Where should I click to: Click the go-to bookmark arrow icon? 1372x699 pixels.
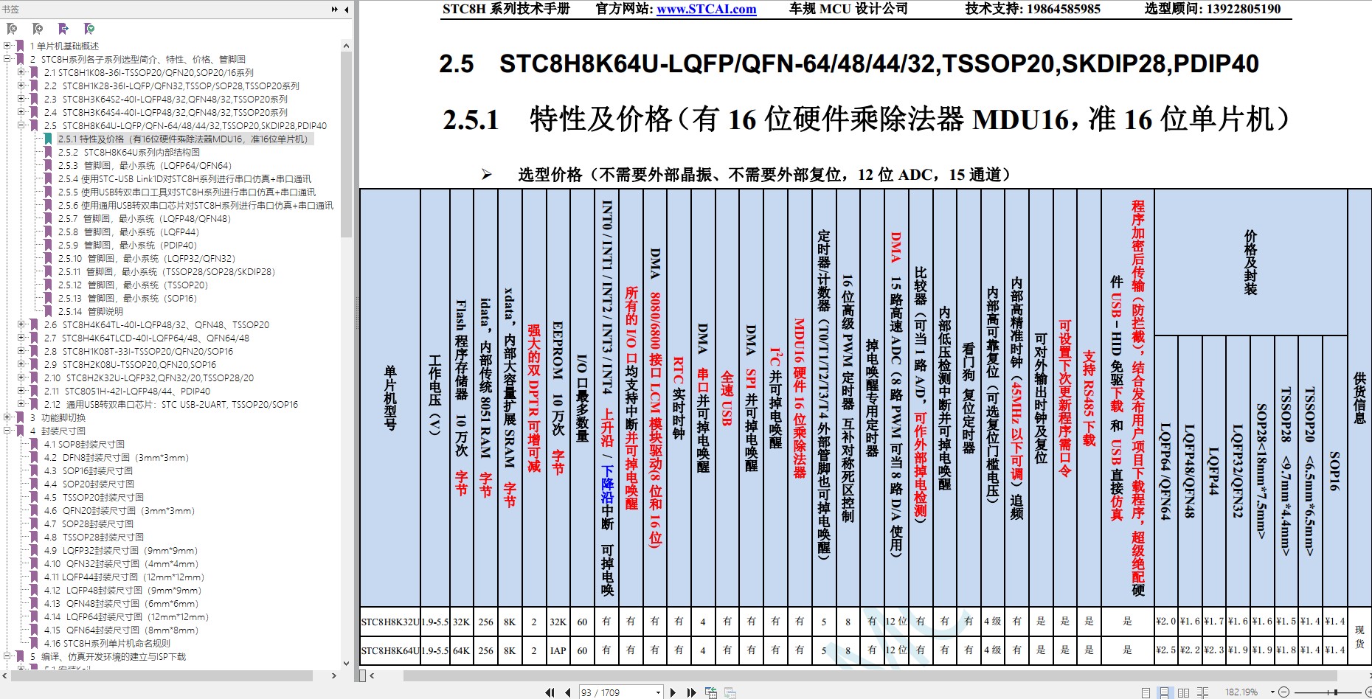pos(63,29)
